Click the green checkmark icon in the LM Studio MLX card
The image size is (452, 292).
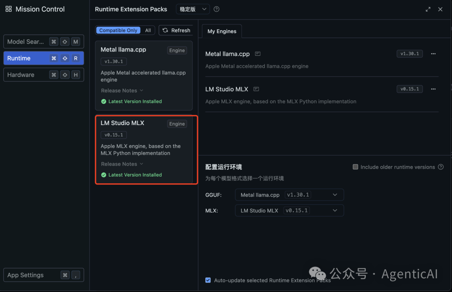pyautogui.click(x=104, y=175)
